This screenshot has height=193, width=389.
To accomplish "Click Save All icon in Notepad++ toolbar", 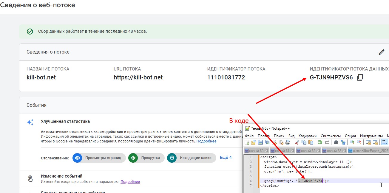I will coord(267,142).
